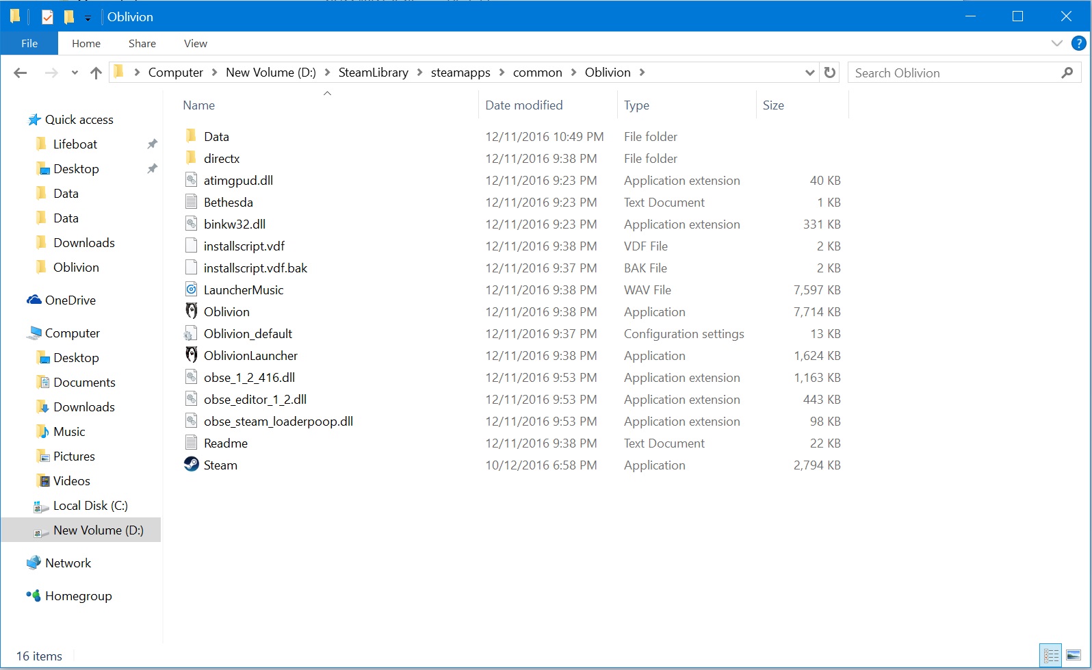Click the Oblivion application skull icon
This screenshot has height=670, width=1092.
point(192,311)
